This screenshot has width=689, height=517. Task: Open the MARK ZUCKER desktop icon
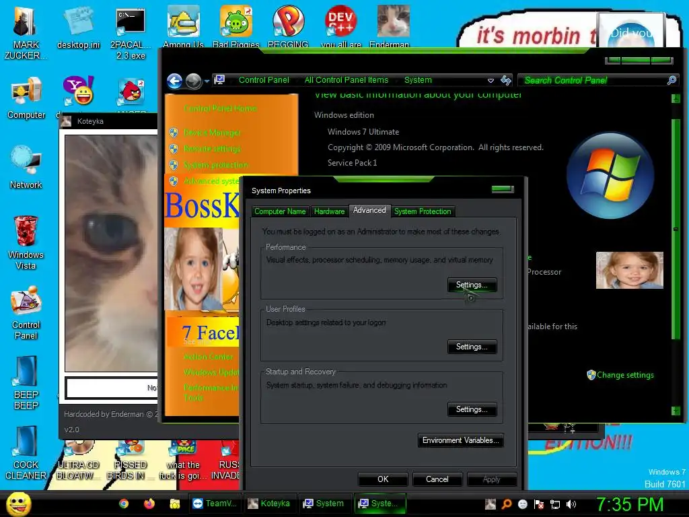point(26,33)
